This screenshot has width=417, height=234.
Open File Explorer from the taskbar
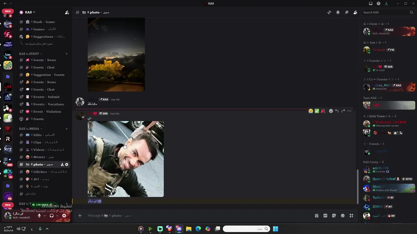pos(189,229)
